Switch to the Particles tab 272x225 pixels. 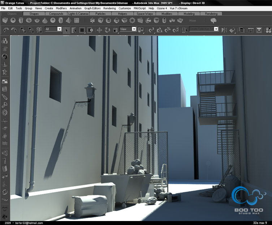pyautogui.click(x=100, y=14)
